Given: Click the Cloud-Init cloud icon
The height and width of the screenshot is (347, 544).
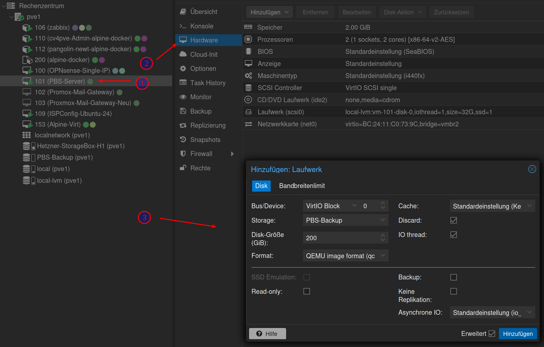Looking at the screenshot, I should 183,54.
